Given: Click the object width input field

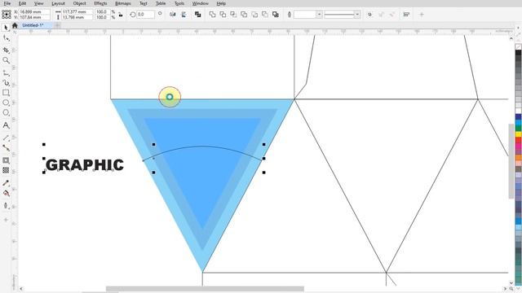Looking at the screenshot, I should tap(77, 11).
